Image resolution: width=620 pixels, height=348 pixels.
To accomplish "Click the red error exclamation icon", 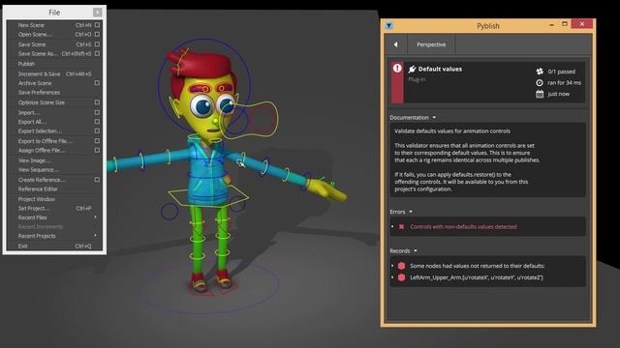I will (x=397, y=68).
